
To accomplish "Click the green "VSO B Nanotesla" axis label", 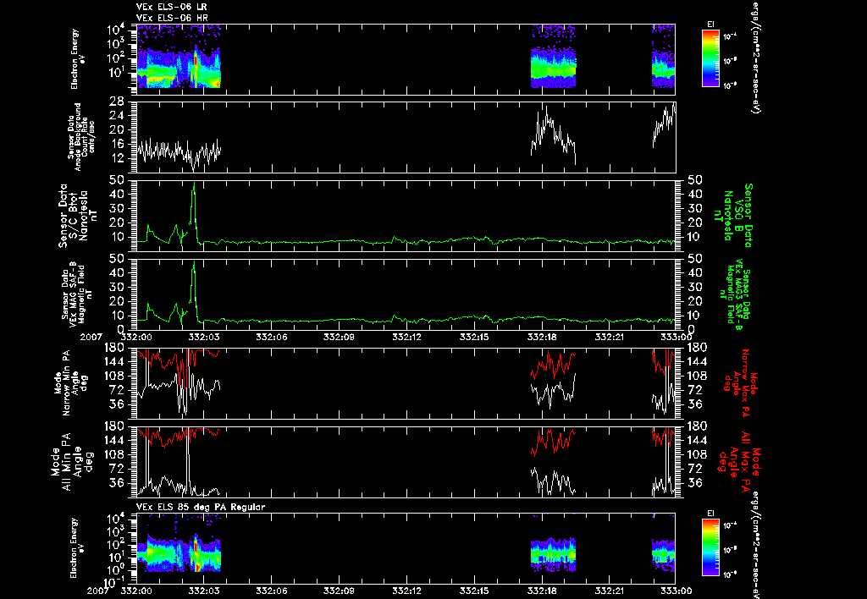I will pyautogui.click(x=734, y=216).
